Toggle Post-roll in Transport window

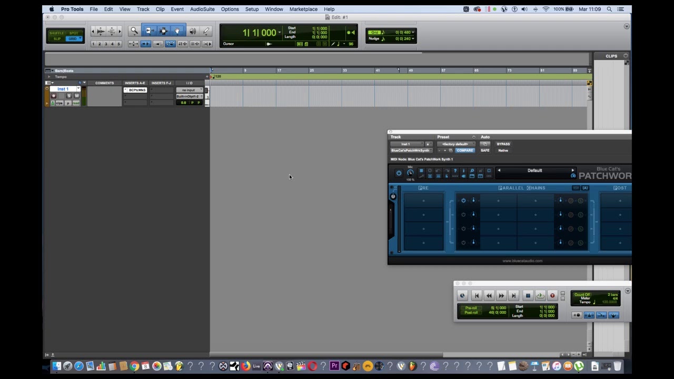(x=471, y=313)
